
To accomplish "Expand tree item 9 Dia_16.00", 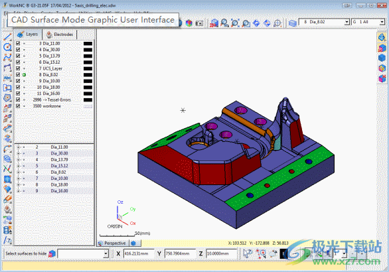I will [x=19, y=191].
